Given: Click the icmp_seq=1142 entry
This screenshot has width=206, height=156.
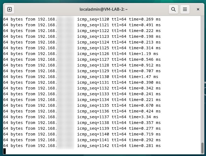Looking at the screenshot, I should [x=93, y=146].
